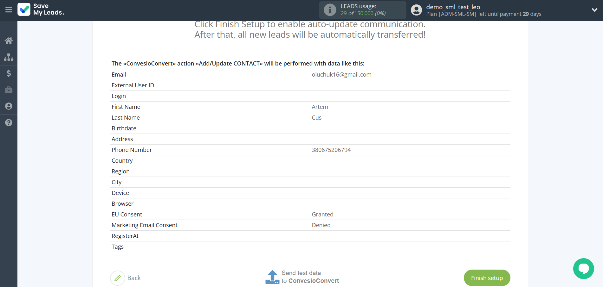The height and width of the screenshot is (287, 603).
Task: Click the Device row label
Action: coord(120,193)
